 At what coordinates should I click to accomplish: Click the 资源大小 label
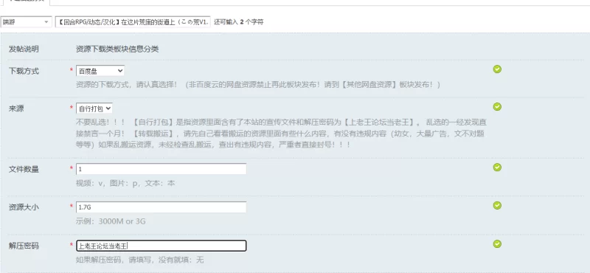click(24, 207)
